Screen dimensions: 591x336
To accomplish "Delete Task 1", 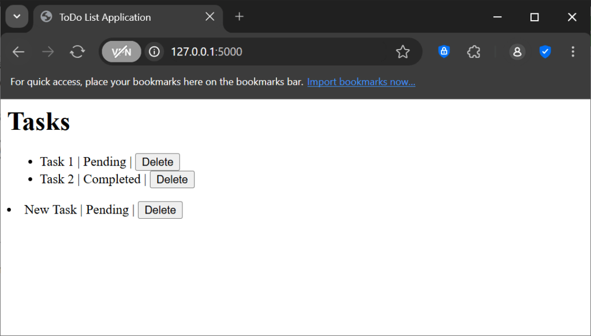I will [158, 162].
